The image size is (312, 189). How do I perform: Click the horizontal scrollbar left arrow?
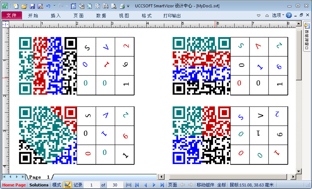(161, 177)
